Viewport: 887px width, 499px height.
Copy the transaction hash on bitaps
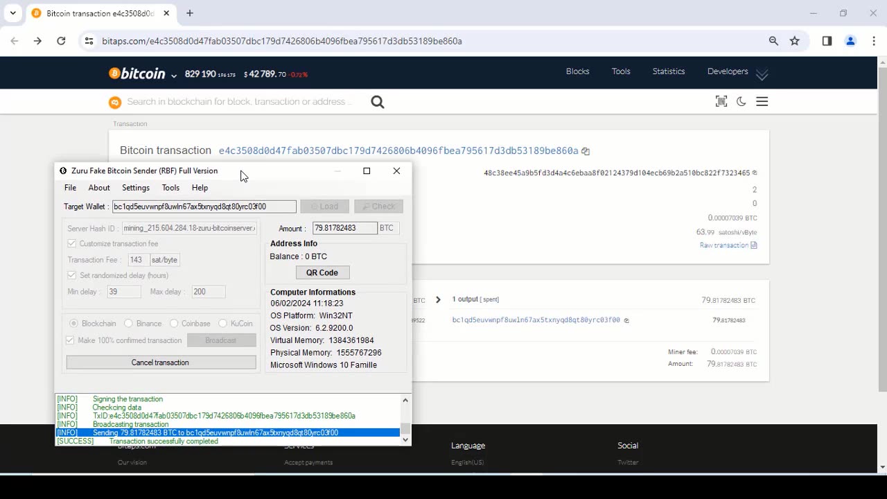point(586,151)
